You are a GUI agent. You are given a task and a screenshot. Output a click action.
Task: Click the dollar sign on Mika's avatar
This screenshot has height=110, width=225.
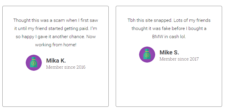pyautogui.click(x=34, y=63)
